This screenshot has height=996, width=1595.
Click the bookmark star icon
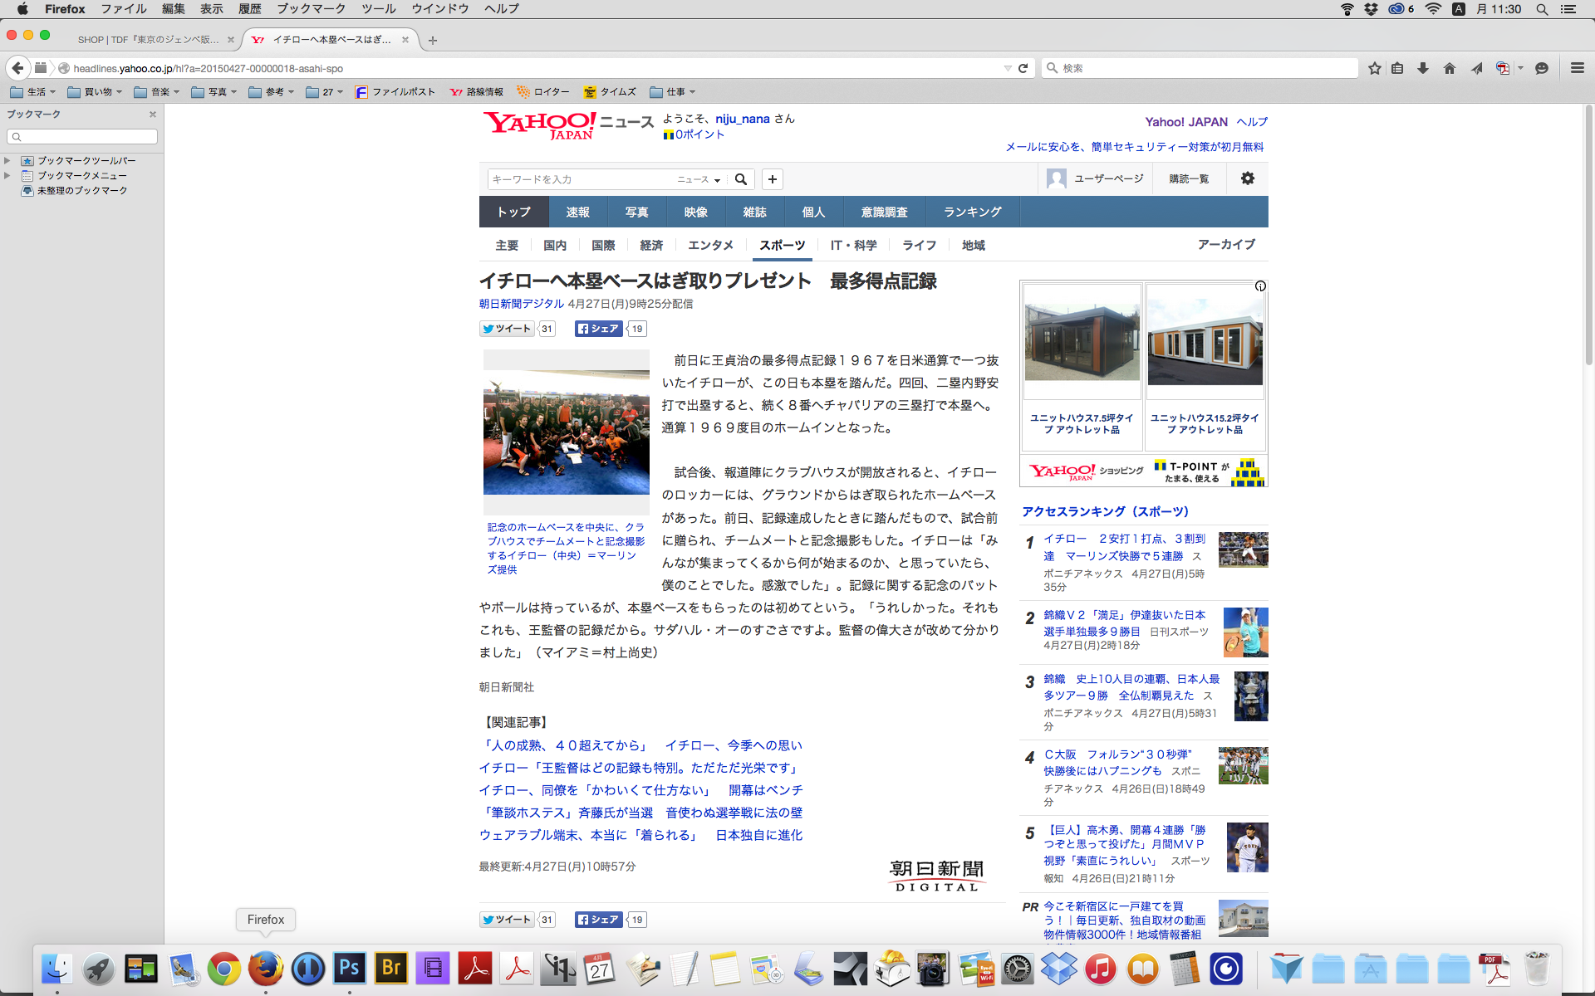[x=1374, y=68]
